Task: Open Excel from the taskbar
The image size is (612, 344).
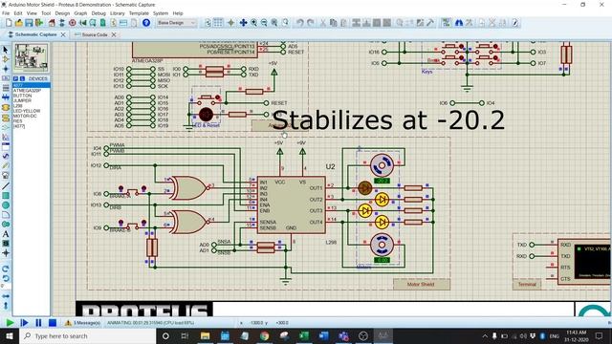Action: (304, 335)
